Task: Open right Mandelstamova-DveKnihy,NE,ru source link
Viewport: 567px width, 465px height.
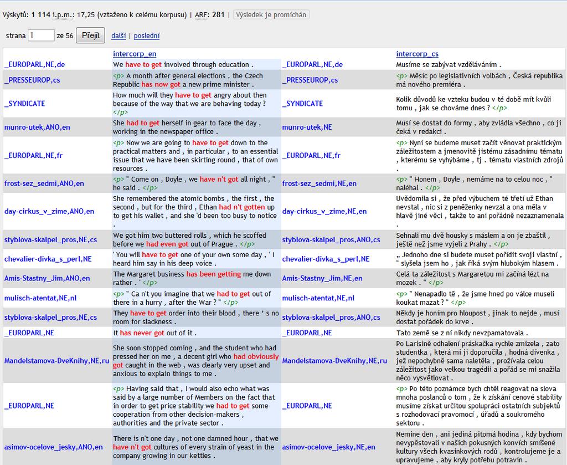Action: pos(334,361)
